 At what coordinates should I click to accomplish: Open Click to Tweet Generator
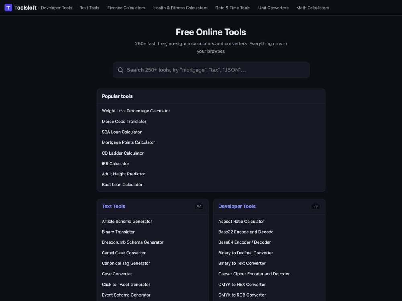(x=126, y=285)
